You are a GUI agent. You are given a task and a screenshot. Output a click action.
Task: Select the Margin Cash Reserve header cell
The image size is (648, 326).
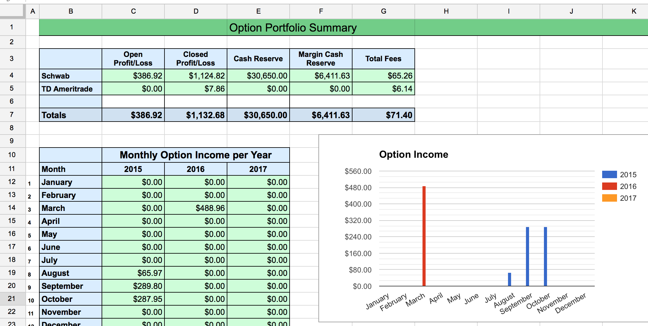(x=321, y=58)
